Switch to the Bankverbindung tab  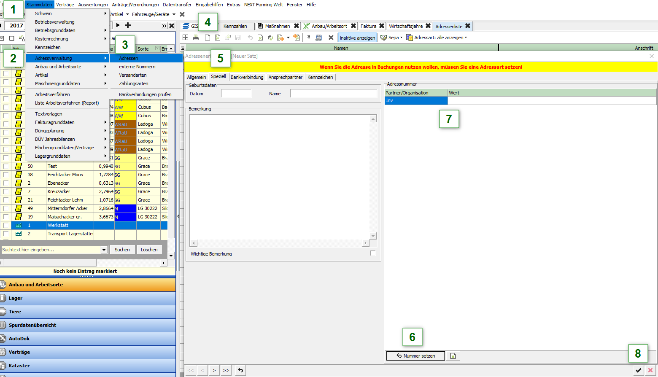click(247, 77)
